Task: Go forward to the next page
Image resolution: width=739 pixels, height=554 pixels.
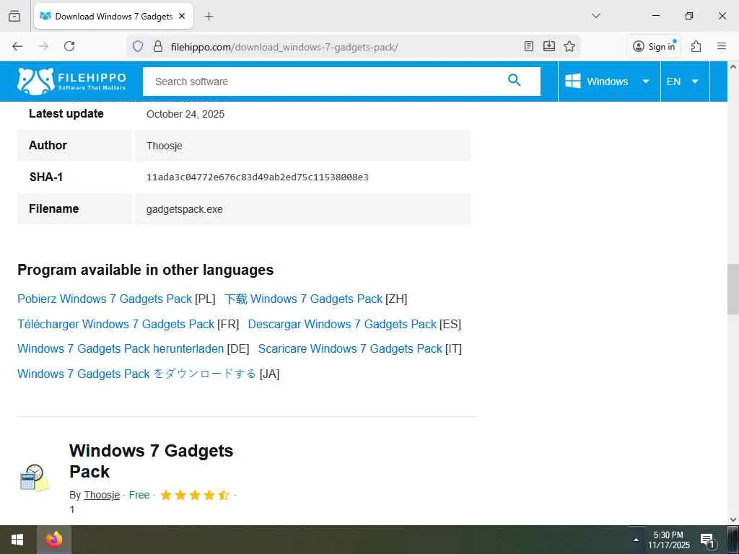Action: click(43, 46)
